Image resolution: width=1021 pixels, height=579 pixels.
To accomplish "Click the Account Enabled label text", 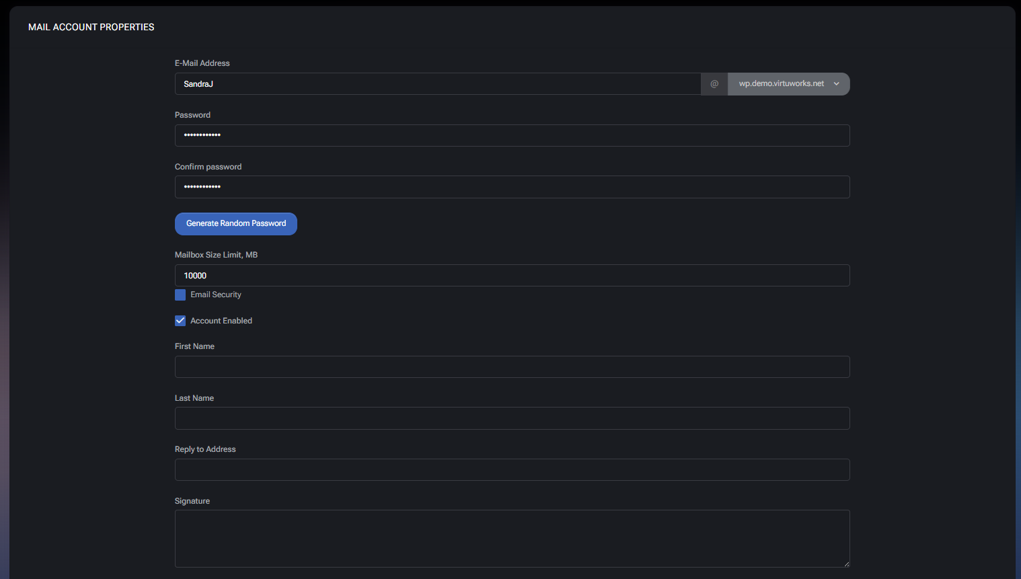I will pos(221,321).
